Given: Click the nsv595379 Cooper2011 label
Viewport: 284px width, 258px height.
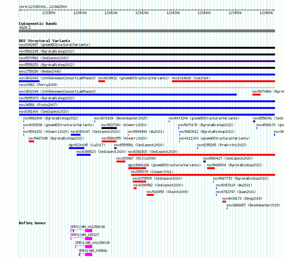Looking at the screenshot, I should pyautogui.click(x=152, y=172).
